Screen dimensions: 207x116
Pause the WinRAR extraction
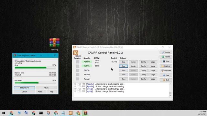pyautogui.click(x=46, y=88)
